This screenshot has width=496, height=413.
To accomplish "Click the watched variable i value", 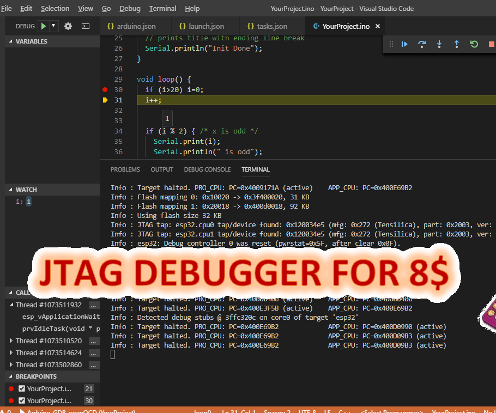I will (27, 201).
